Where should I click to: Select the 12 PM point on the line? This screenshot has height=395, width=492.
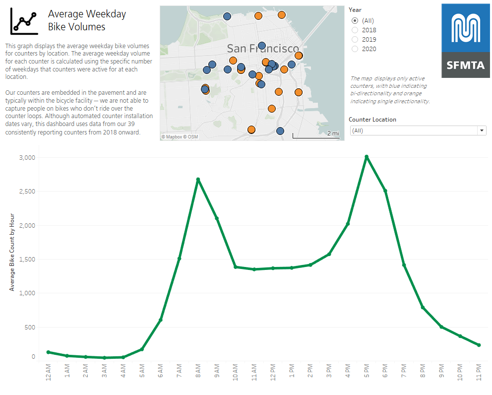click(x=273, y=268)
